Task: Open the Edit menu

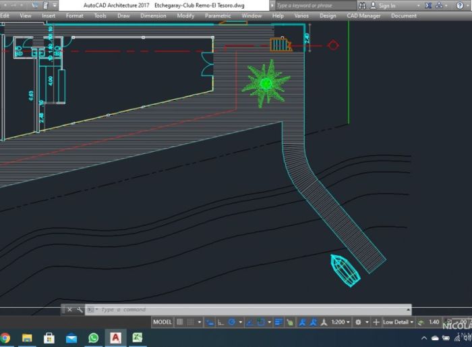Action: (x=4, y=16)
